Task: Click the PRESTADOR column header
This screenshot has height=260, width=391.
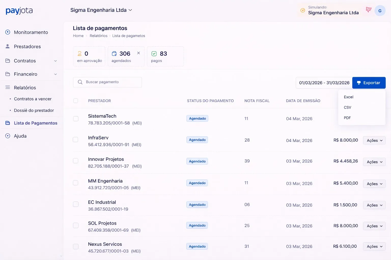Action: click(99, 101)
